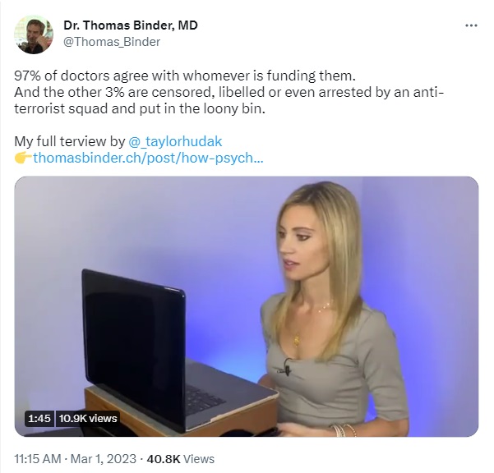Play the embedded interview video
Screen dimensions: 494x473
click(x=247, y=306)
